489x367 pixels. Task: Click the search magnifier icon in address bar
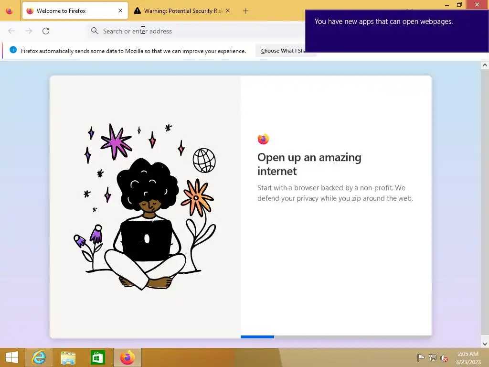click(x=95, y=31)
